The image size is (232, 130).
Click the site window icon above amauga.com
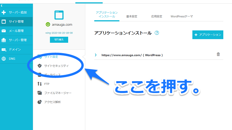59,15
